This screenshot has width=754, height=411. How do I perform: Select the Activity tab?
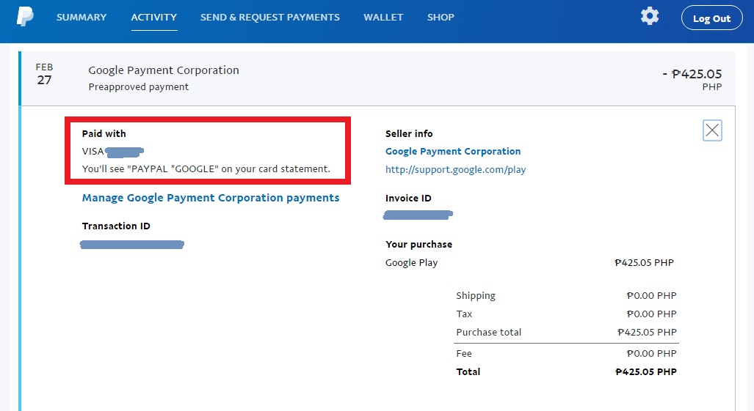[154, 18]
